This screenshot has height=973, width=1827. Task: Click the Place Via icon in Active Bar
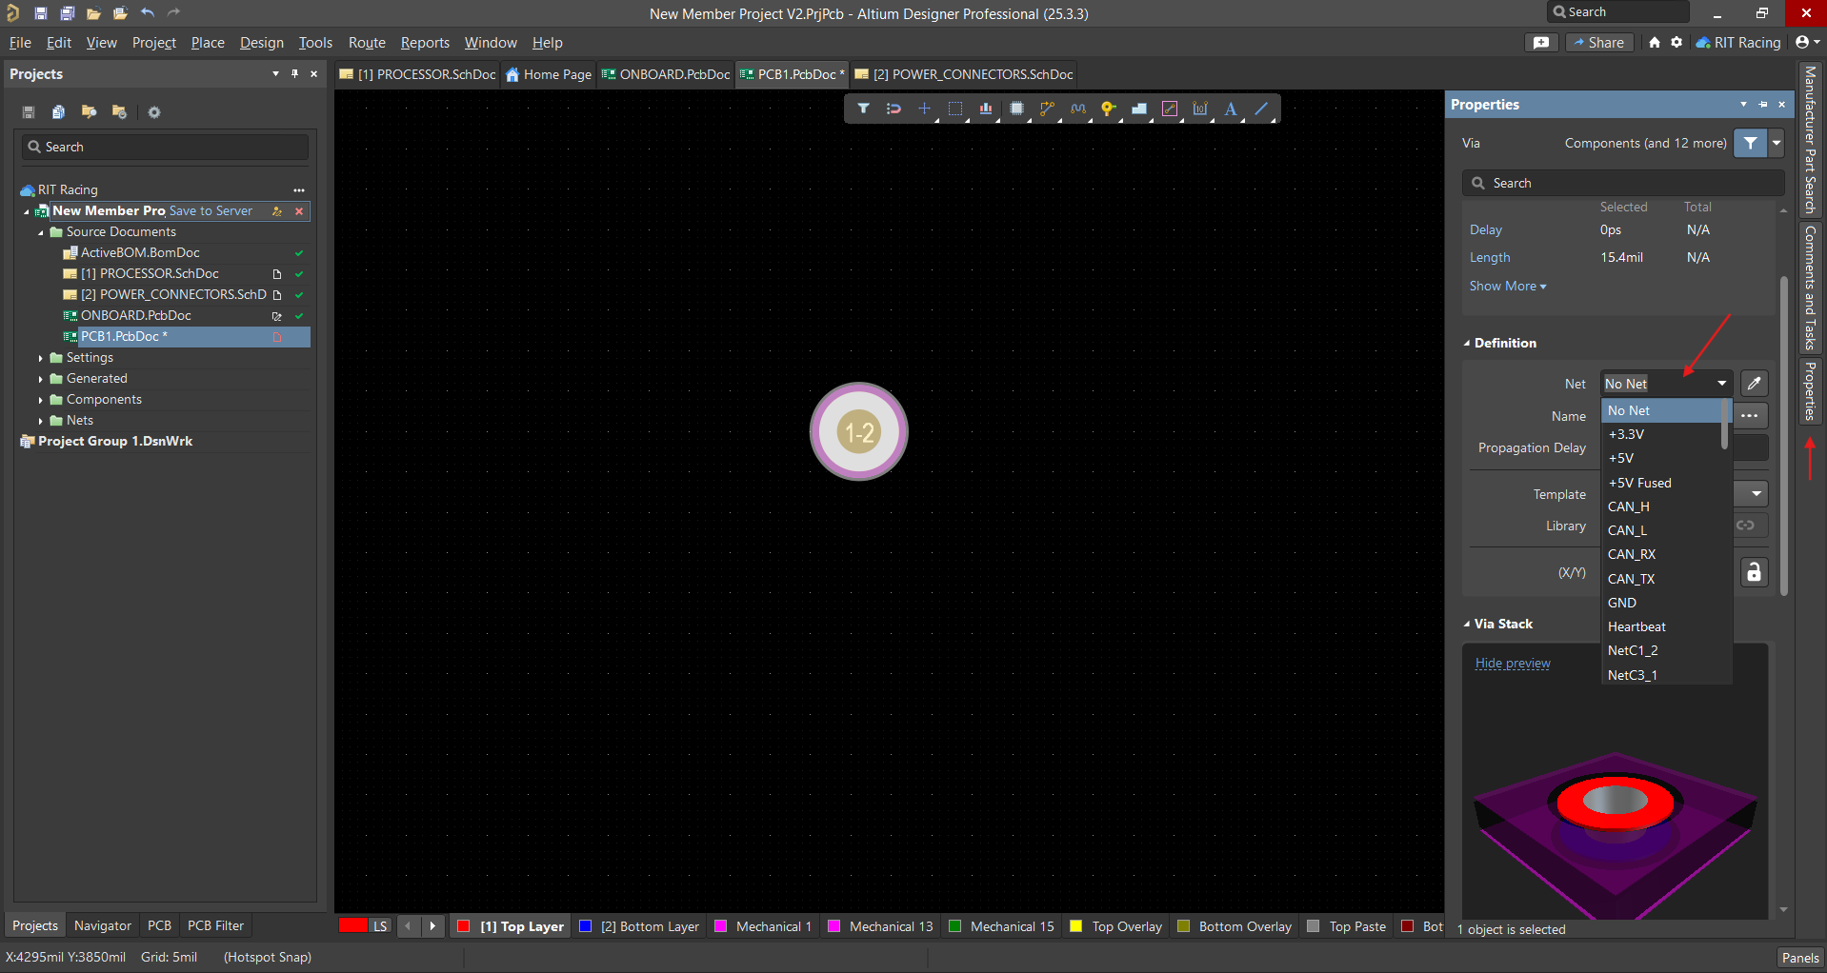point(1108,109)
